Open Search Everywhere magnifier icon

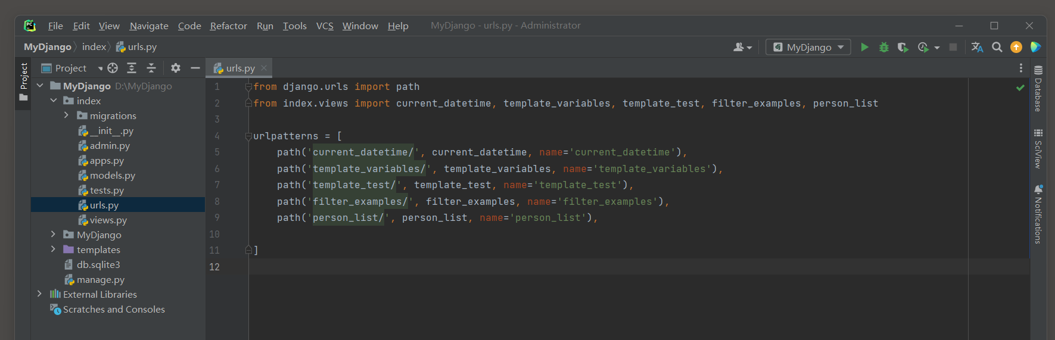tap(997, 47)
